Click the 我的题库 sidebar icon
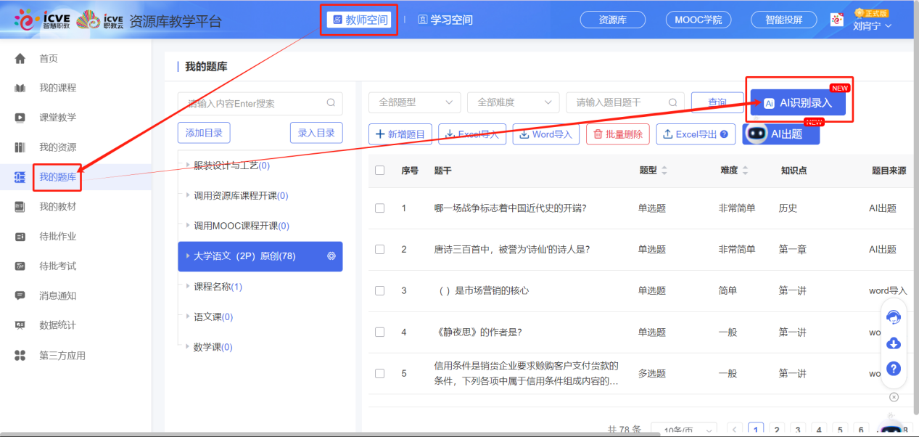 (x=20, y=177)
